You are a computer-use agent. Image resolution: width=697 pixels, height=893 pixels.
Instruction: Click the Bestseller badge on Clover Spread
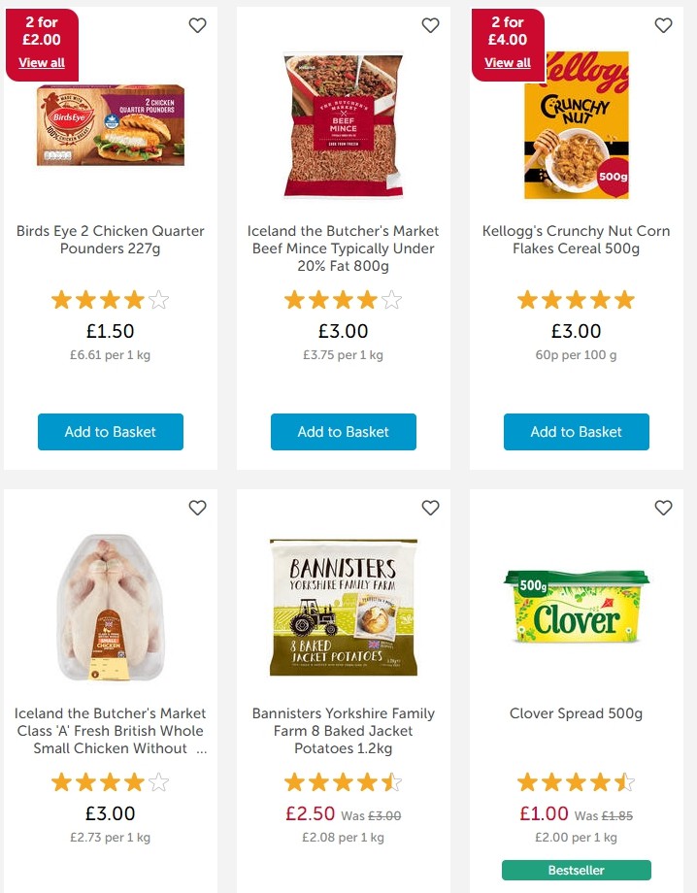pyautogui.click(x=577, y=870)
